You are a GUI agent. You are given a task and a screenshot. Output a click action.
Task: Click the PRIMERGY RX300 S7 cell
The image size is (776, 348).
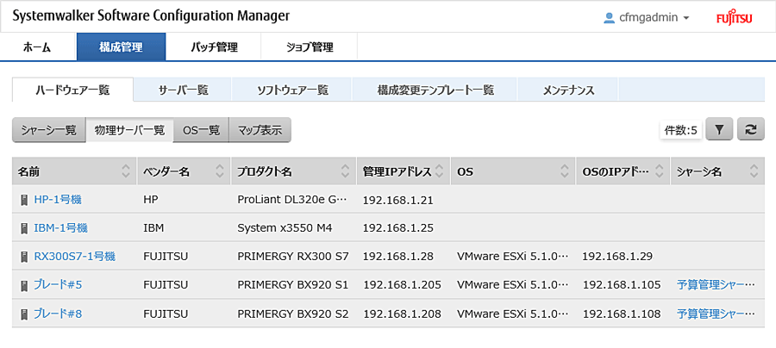point(293,257)
